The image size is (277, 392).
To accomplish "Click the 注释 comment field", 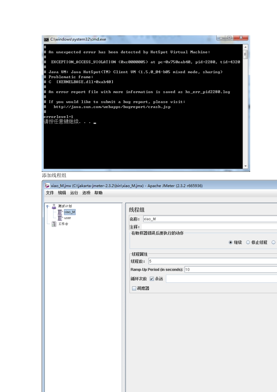I will point(209,227).
